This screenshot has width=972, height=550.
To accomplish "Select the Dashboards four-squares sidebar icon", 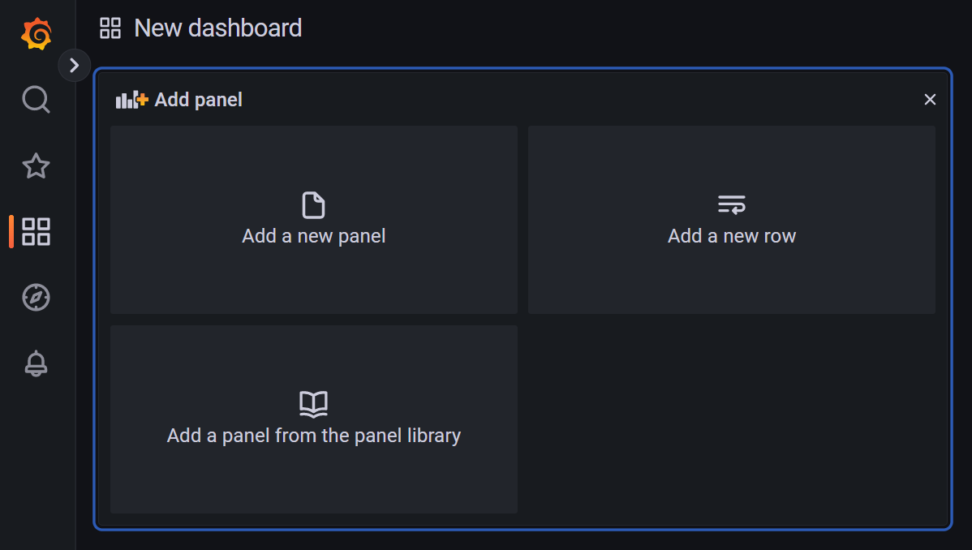I will pyautogui.click(x=36, y=231).
